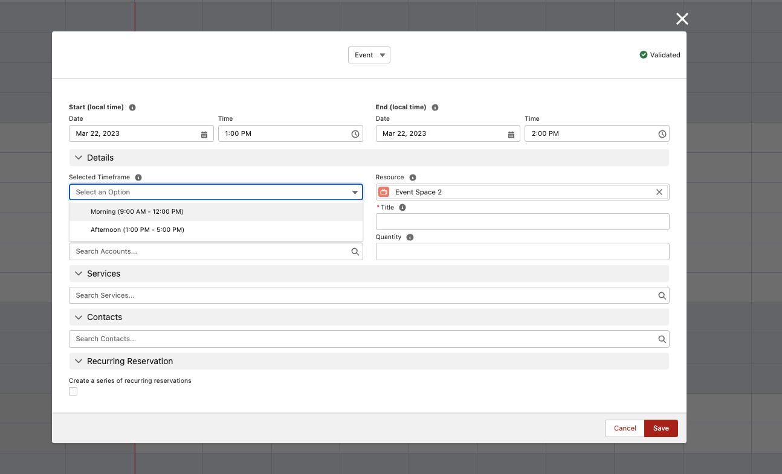Click into the Title input field
Screen dimensions: 782x474
(x=522, y=222)
